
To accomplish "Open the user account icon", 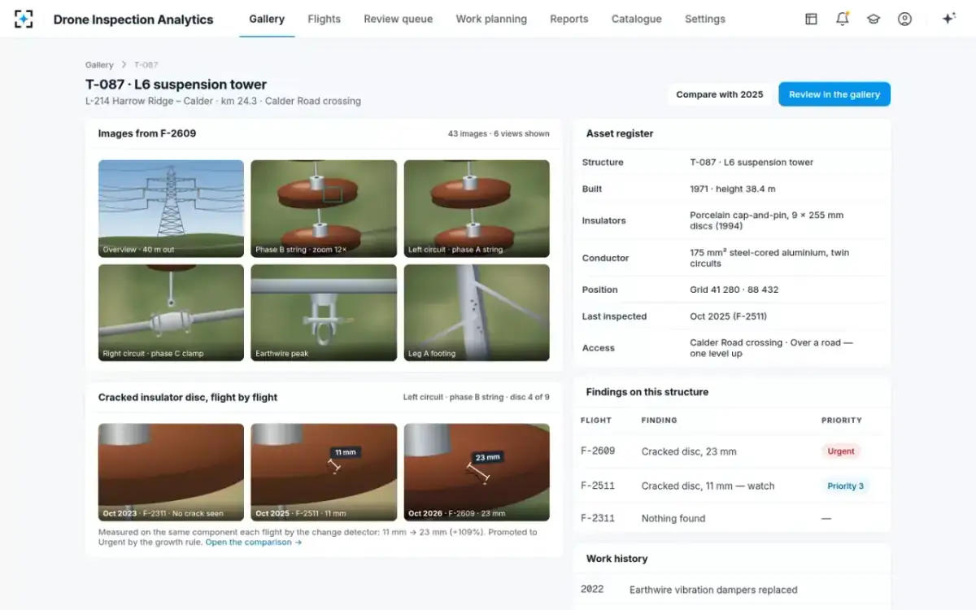I will (904, 19).
